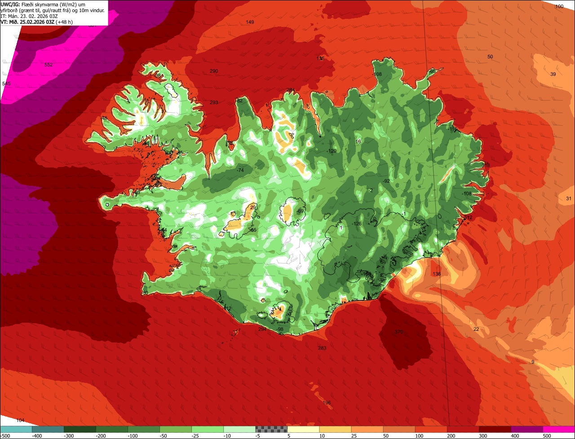This screenshot has height=439, width=575.
Task: Click the initial time 'IT: Mán. 23. 02. 2026 03Z'
Action: 29,16
